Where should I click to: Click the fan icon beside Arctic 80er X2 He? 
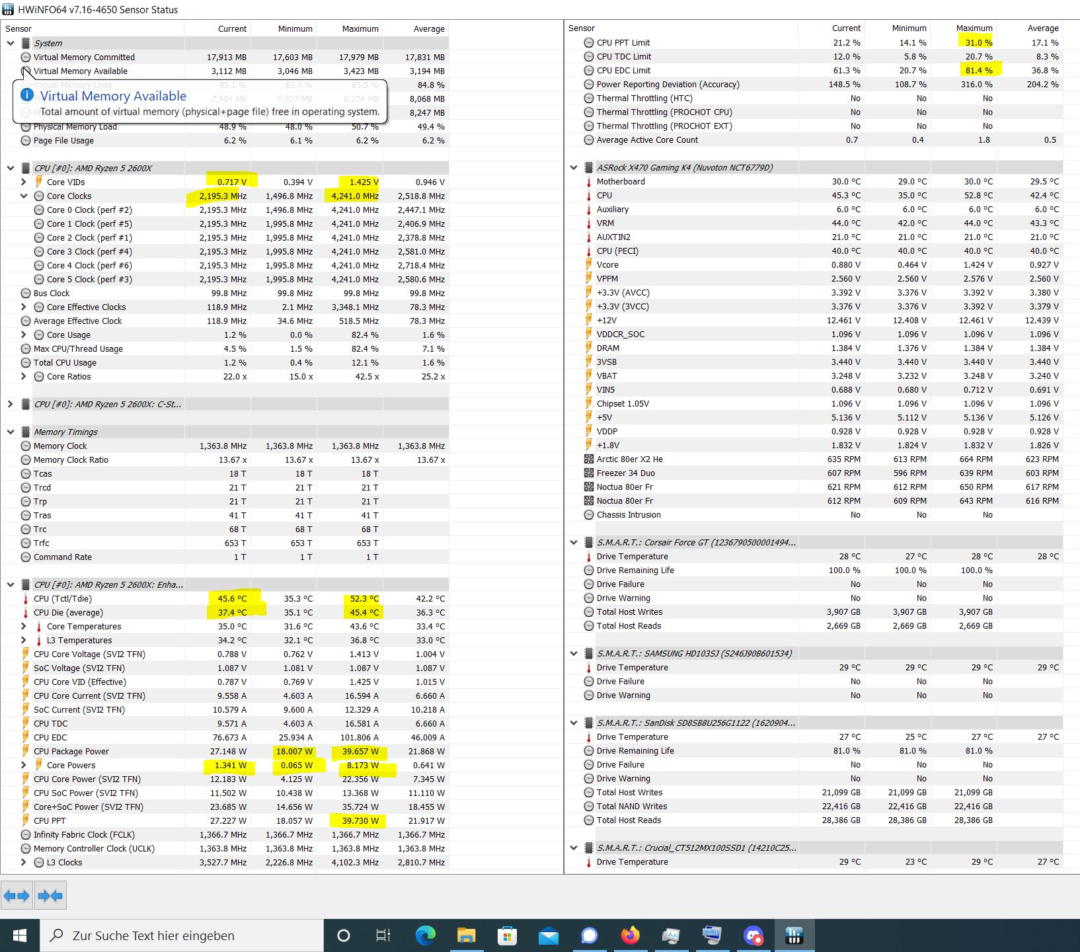[x=589, y=459]
